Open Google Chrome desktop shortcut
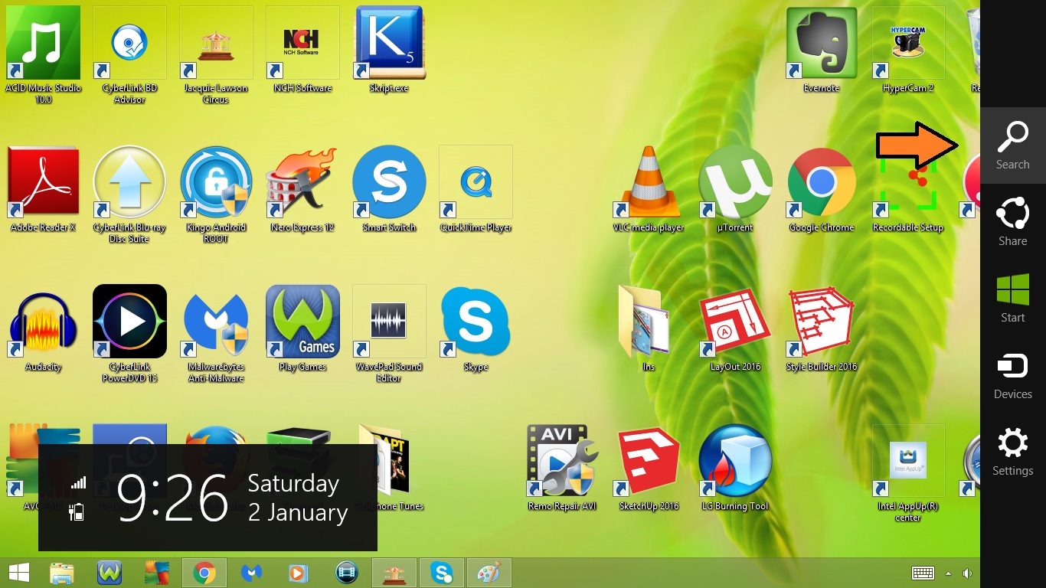 (822, 182)
